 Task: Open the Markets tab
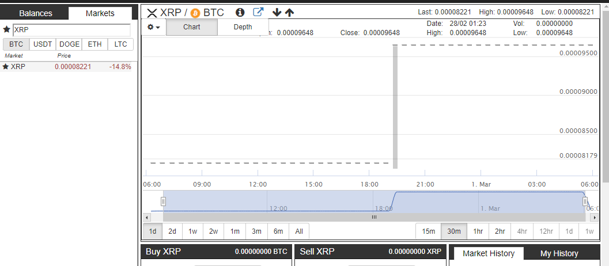tap(100, 13)
